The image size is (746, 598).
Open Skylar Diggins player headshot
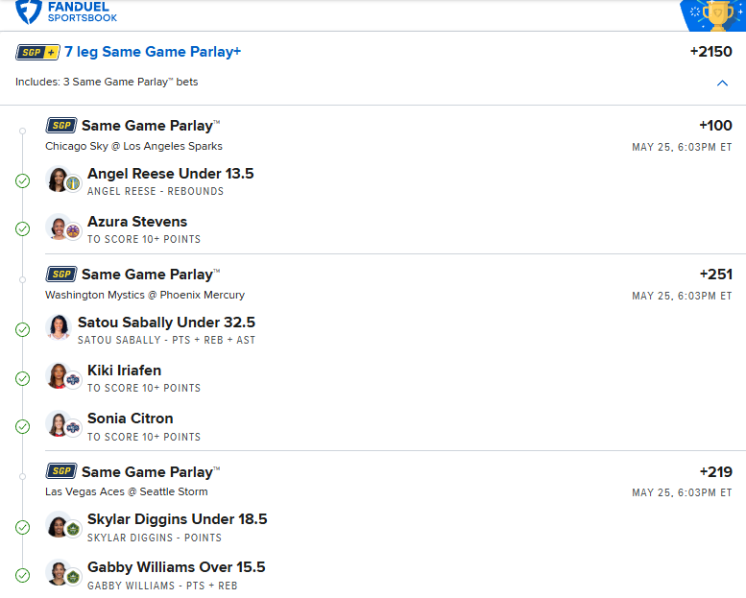click(x=58, y=525)
